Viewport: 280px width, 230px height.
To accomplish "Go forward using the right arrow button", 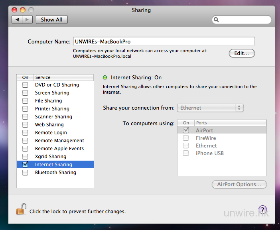I will tap(27, 20).
